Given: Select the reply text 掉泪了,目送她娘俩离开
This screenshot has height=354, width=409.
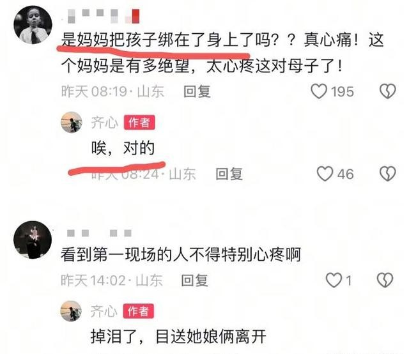Looking at the screenshot, I should coord(178,337).
